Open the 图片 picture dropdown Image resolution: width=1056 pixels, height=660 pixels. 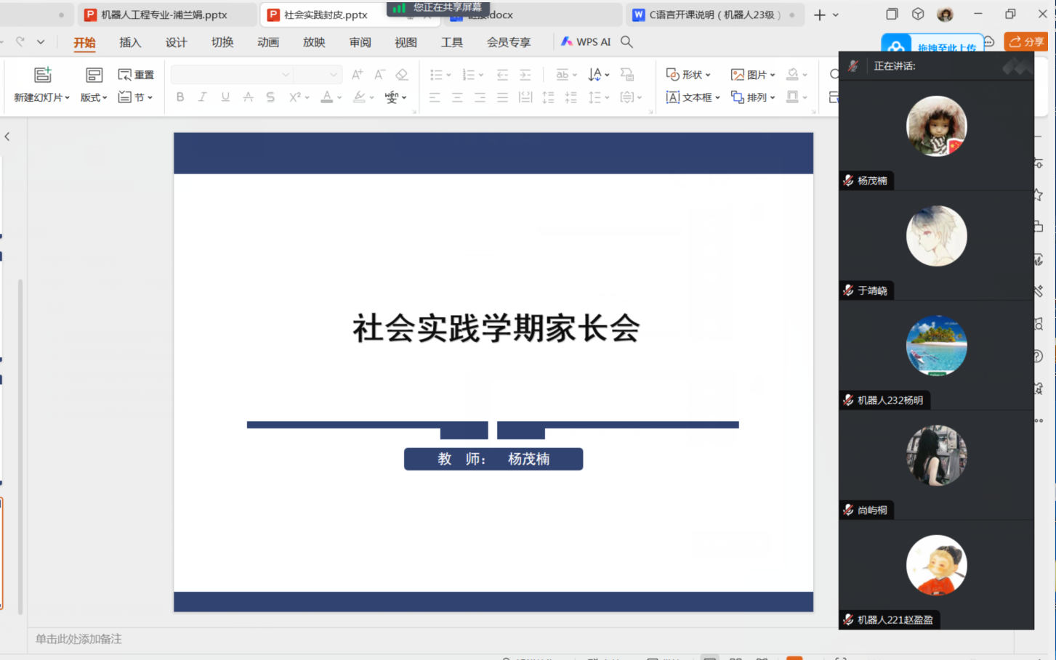tap(753, 75)
